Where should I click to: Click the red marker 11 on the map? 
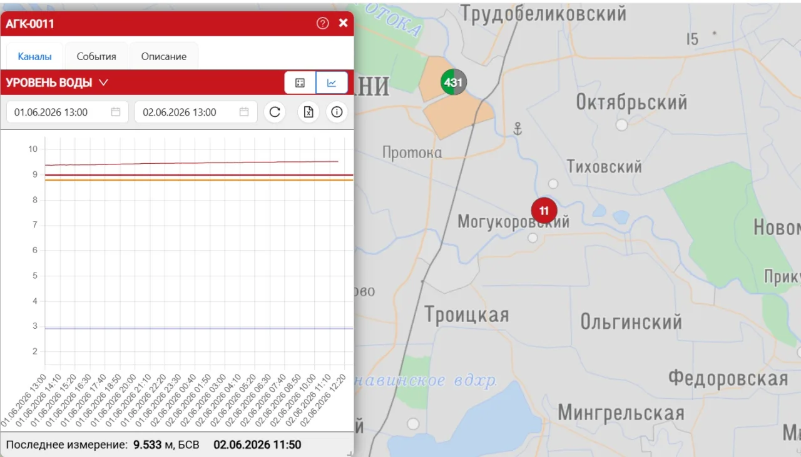click(x=544, y=211)
